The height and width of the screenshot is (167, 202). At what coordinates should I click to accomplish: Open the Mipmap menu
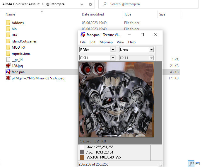pos(106,42)
